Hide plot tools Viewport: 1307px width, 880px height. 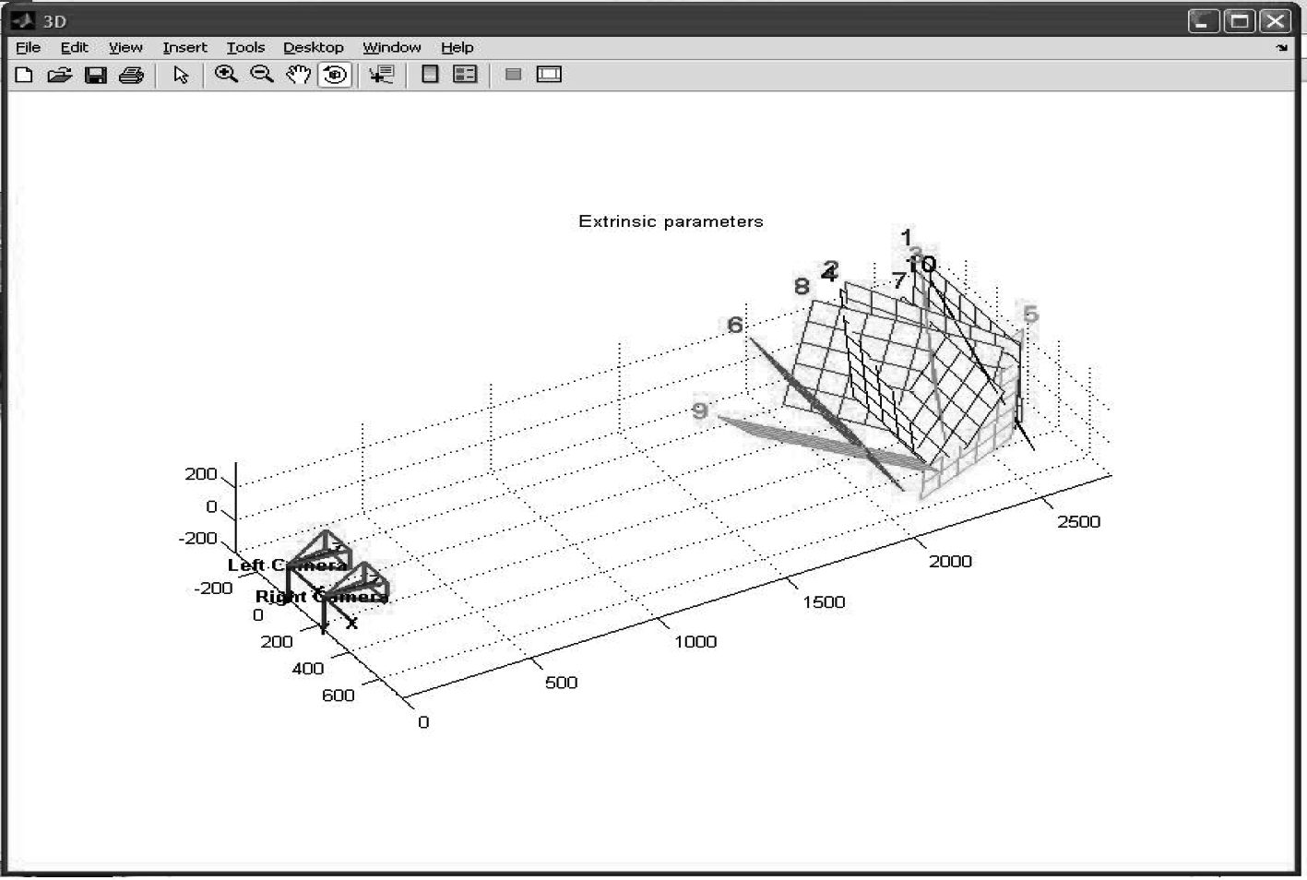pyautogui.click(x=514, y=75)
